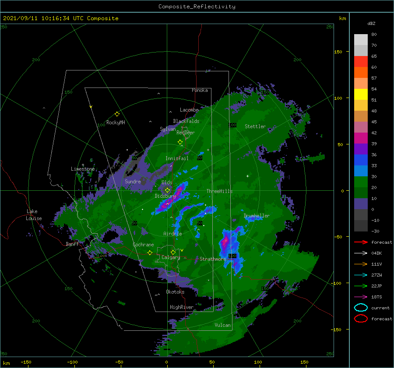Click the yellow diamond marker right of Cochrane
Image resolution: width=394 pixels, height=368 pixels.
click(x=150, y=253)
